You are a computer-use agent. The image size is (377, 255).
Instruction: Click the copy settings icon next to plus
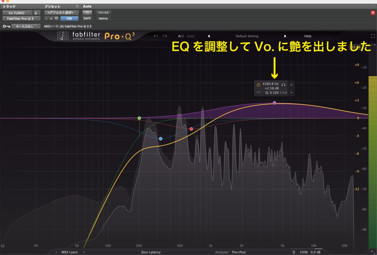point(56,19)
